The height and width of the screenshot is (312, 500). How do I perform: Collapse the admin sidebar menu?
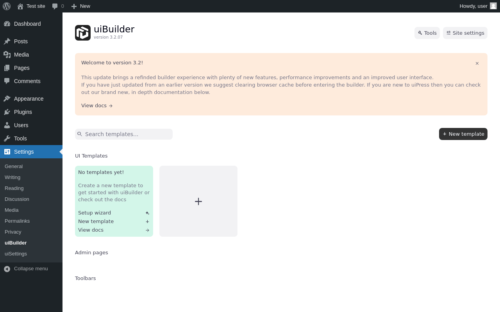[x=31, y=269]
